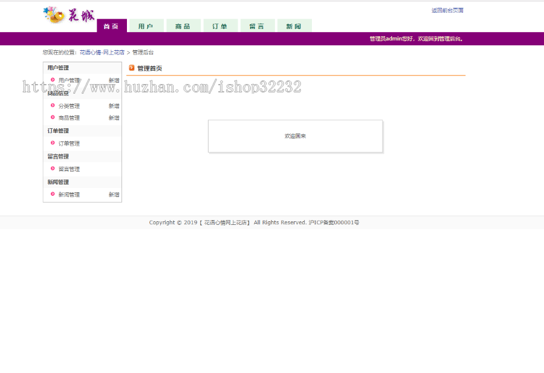Screen dimensions: 544x373
Task: Click the 管理后台 breadcrumb text
Action: click(x=143, y=53)
